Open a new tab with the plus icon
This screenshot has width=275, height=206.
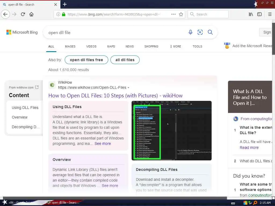[65, 4]
